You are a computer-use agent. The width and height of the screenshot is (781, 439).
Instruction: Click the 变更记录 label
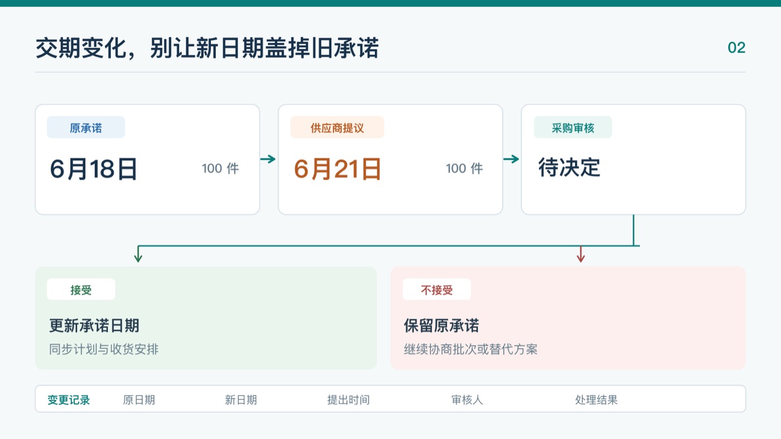[69, 400]
